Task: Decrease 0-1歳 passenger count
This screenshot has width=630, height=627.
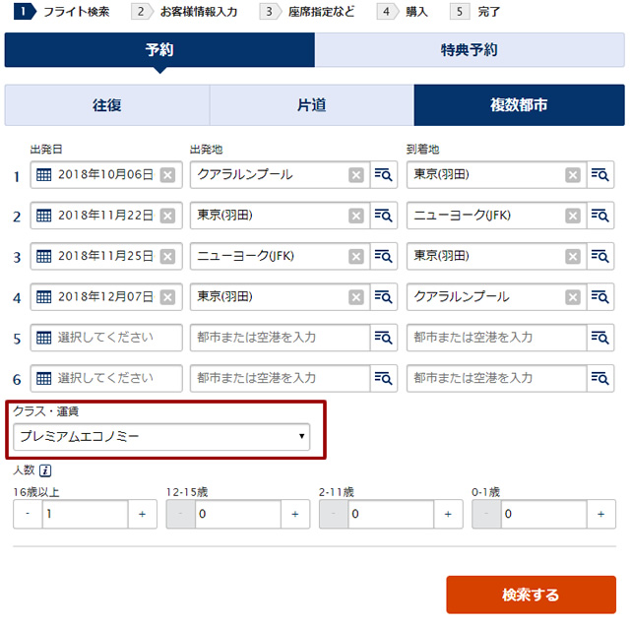Action: 486,514
